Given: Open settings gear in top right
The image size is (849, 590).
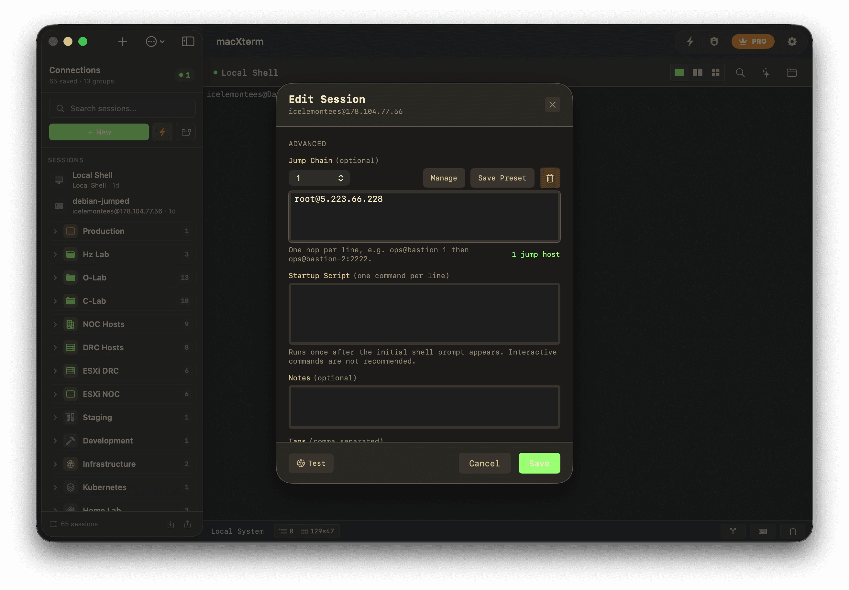Looking at the screenshot, I should [792, 41].
